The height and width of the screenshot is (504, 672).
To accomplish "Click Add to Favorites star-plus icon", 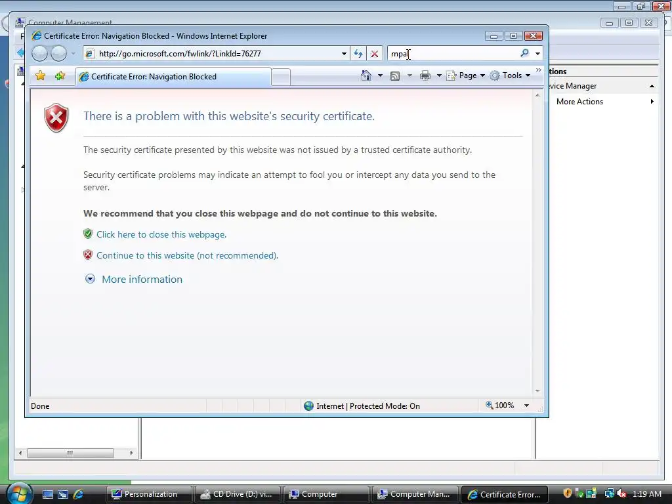I will tap(60, 76).
